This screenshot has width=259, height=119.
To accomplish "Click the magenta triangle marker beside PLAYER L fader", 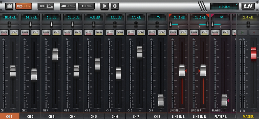I will [x=228, y=100].
